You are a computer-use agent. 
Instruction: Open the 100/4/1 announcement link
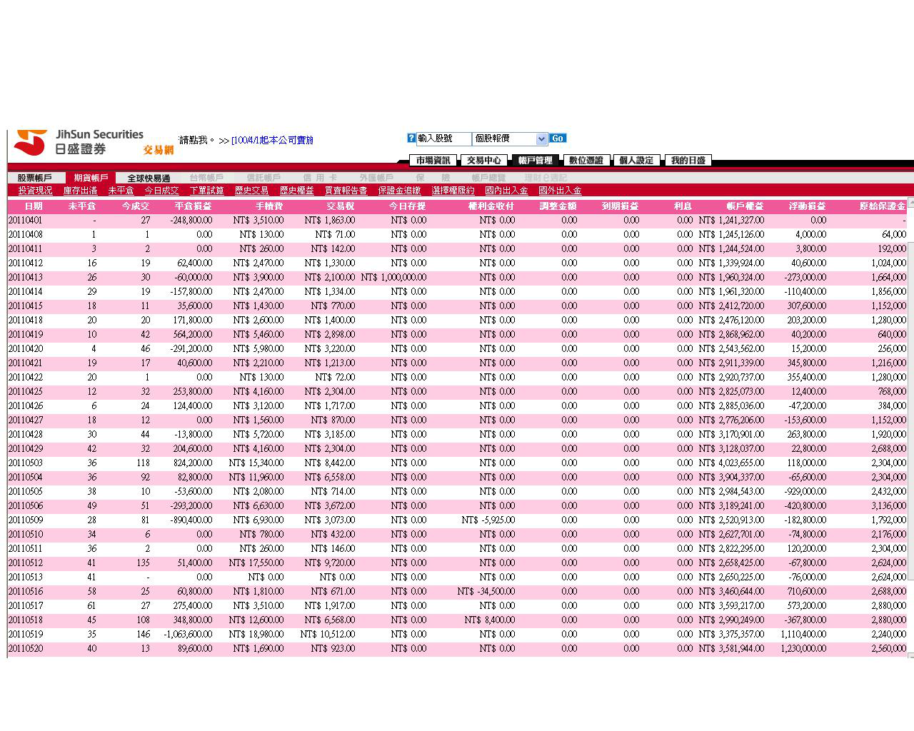pos(272,141)
